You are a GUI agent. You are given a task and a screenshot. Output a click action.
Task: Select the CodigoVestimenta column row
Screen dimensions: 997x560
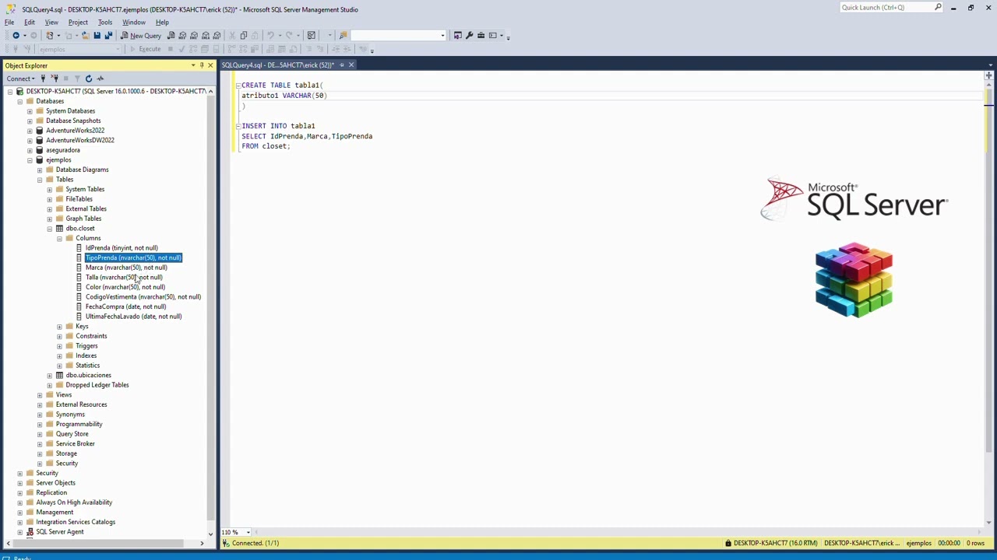[x=143, y=297]
